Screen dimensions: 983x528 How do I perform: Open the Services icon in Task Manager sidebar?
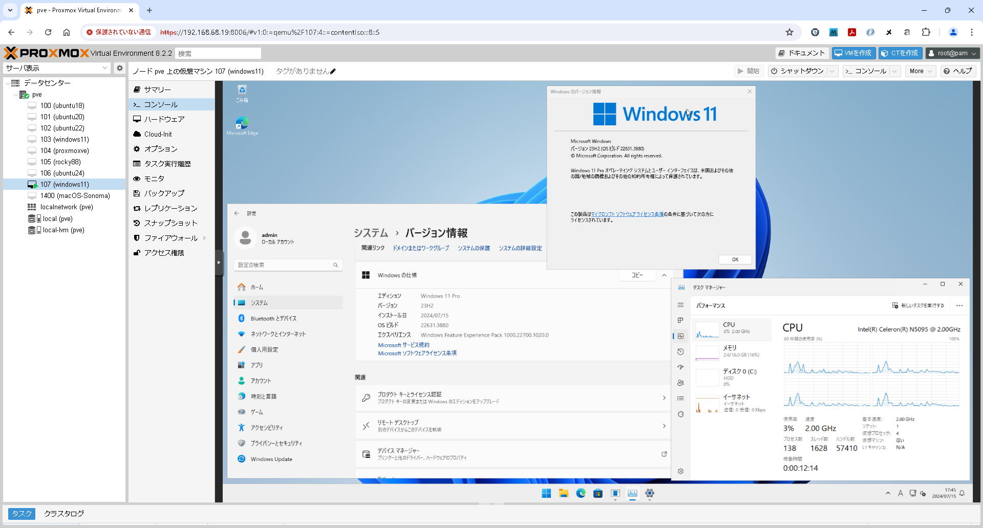click(680, 414)
